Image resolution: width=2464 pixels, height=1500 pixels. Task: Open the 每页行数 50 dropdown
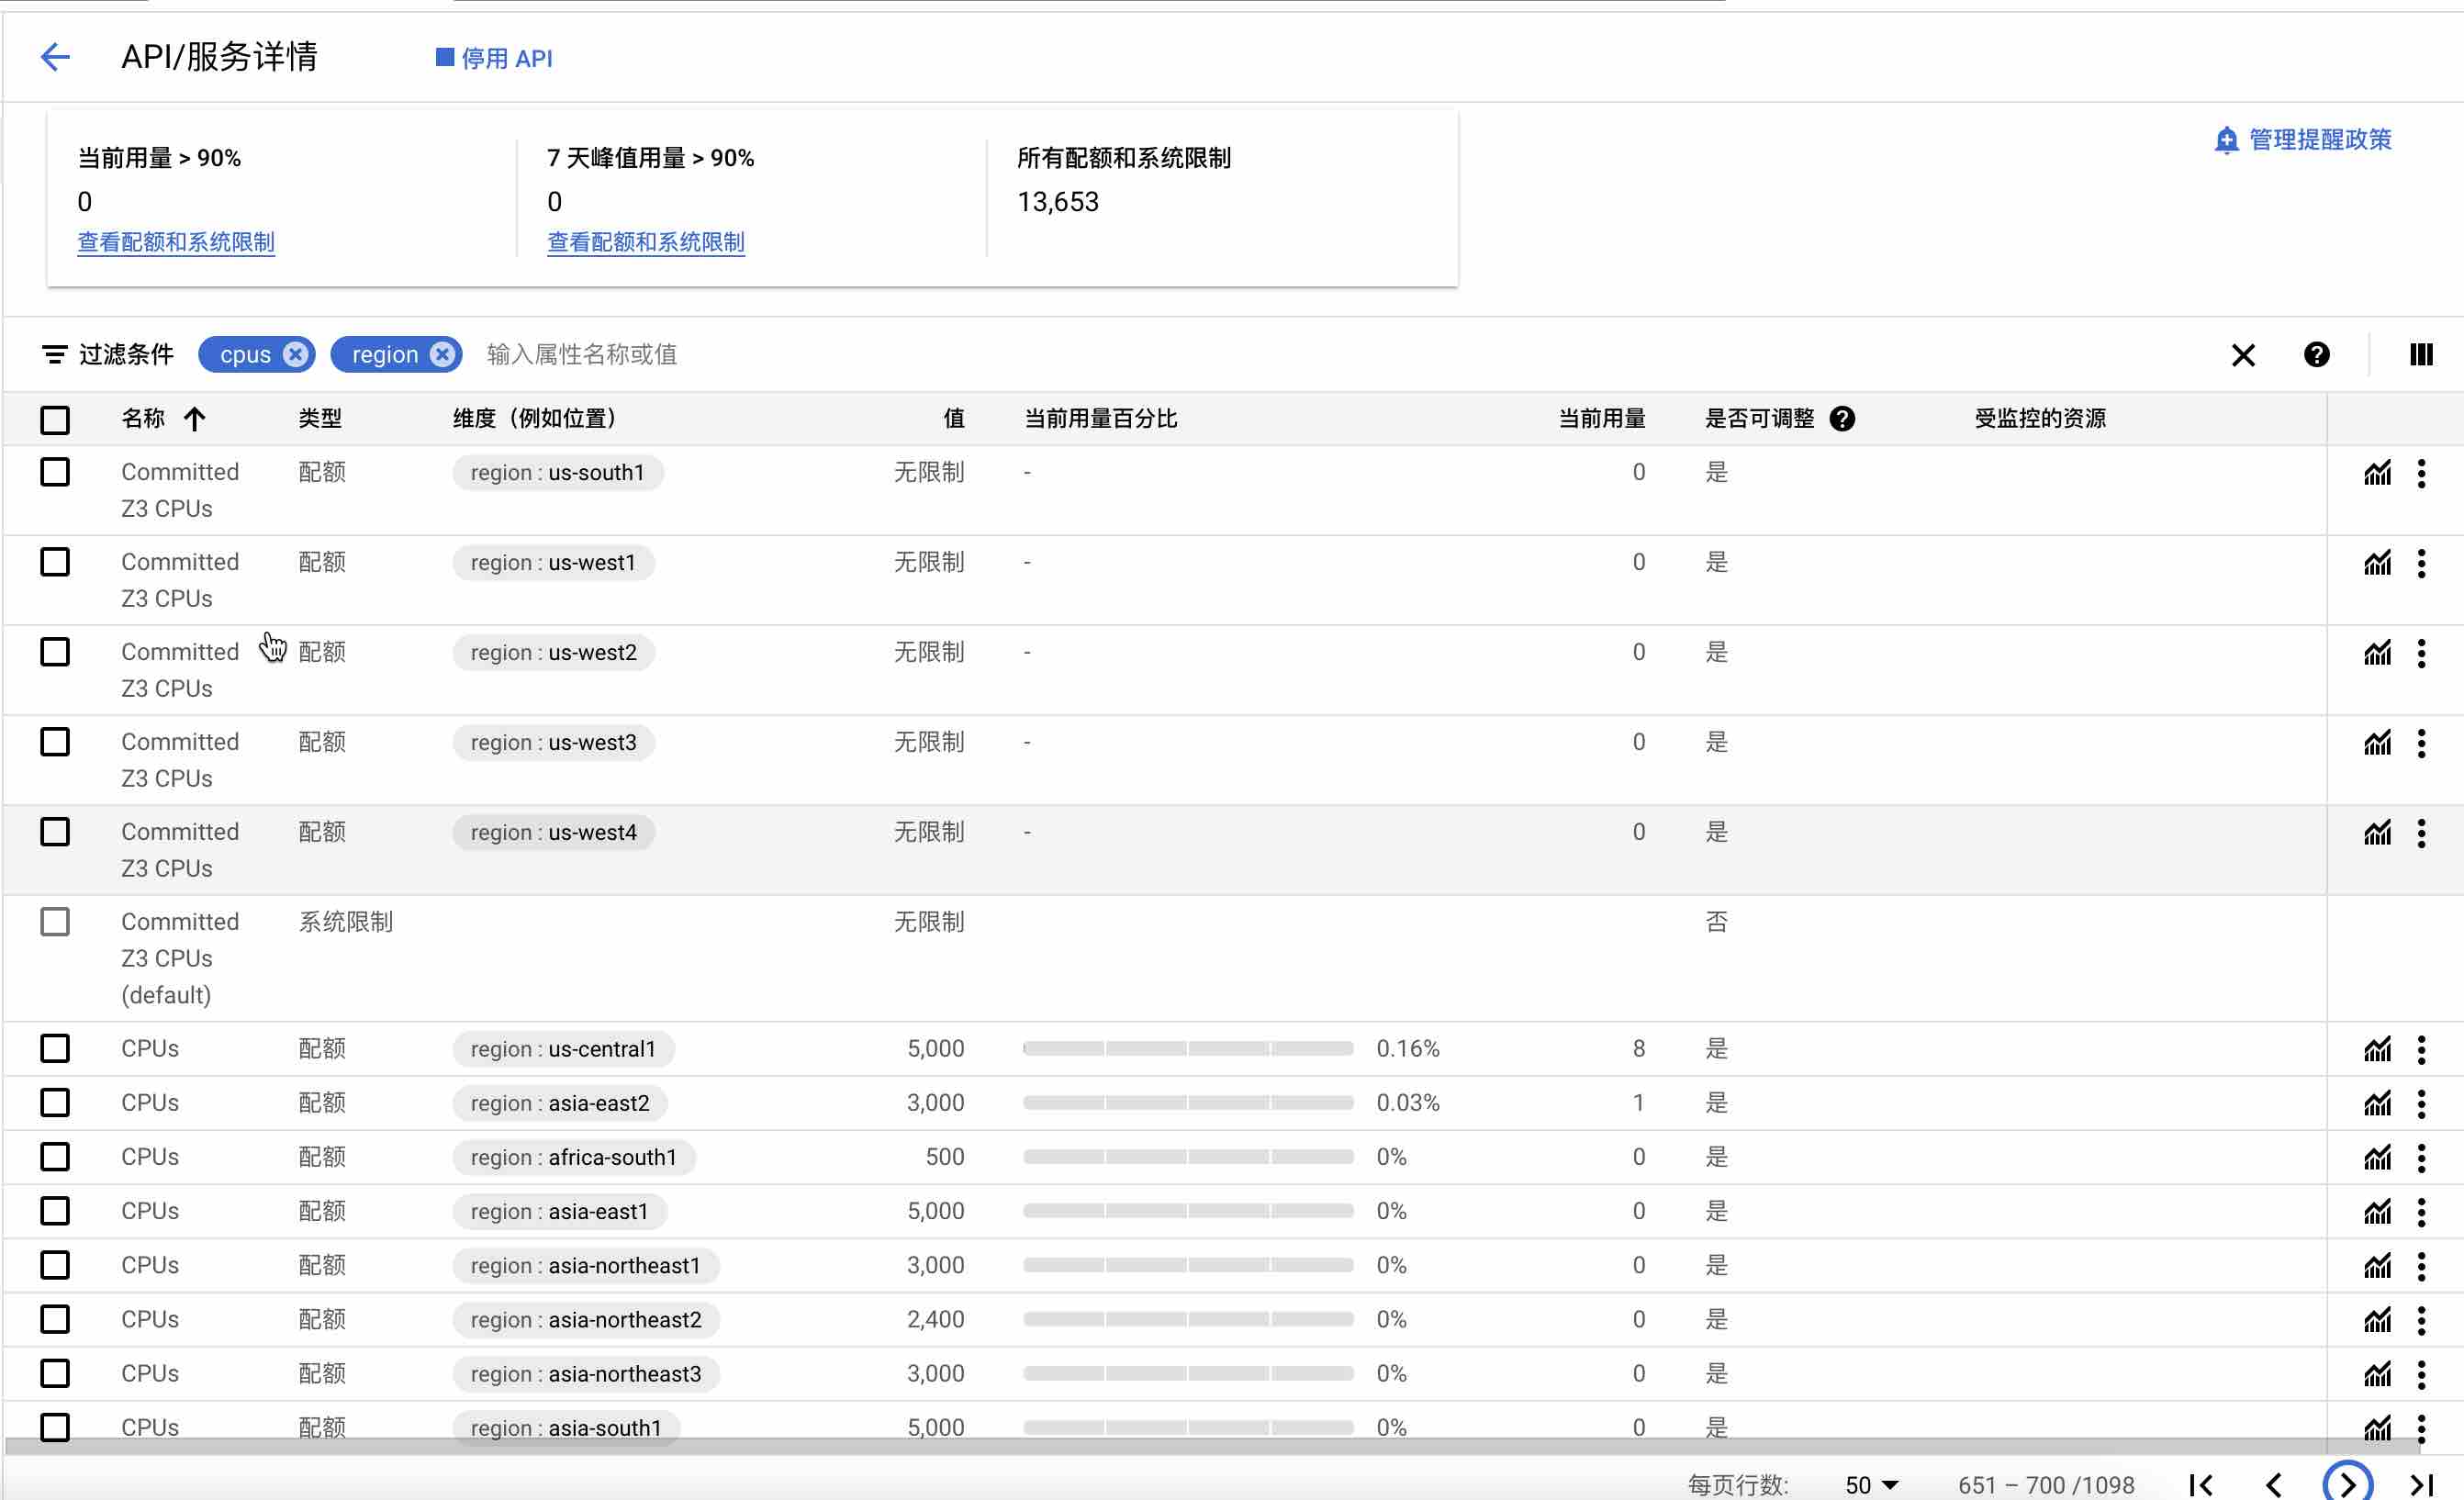[x=1872, y=1484]
